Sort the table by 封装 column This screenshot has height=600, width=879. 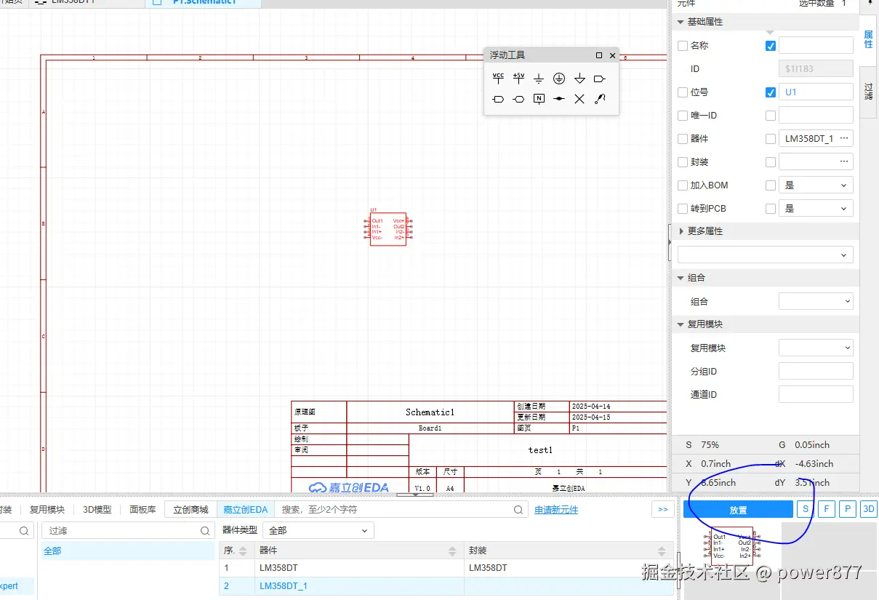662,551
